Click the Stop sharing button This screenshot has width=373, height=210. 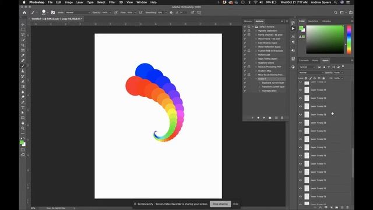pos(220,204)
